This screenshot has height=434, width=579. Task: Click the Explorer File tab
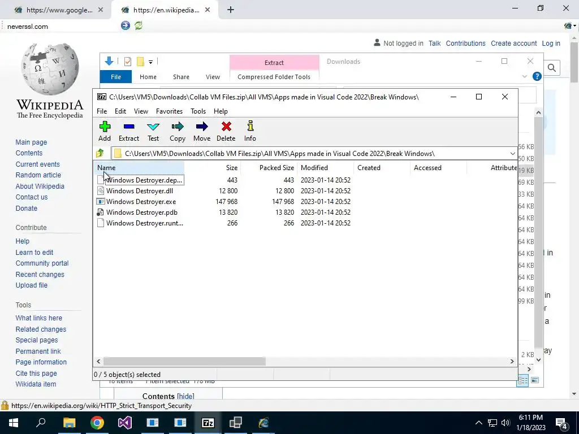tap(116, 77)
